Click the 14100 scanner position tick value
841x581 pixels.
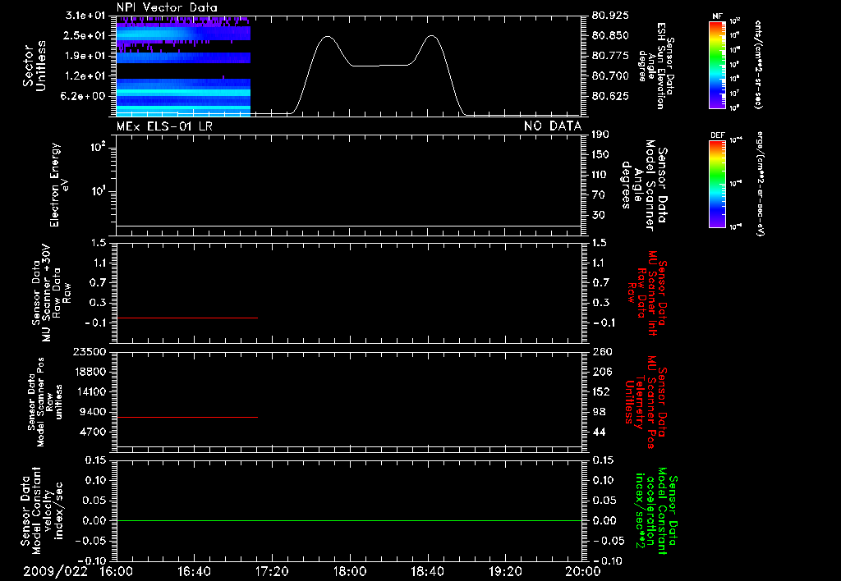(89, 391)
